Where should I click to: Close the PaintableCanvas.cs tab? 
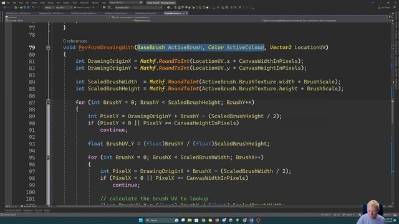(186, 13)
